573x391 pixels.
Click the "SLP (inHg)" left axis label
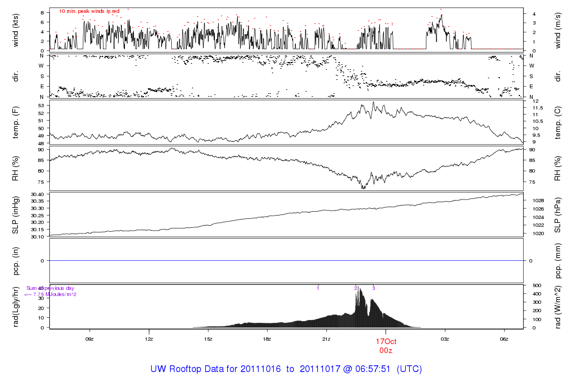pyautogui.click(x=16, y=214)
